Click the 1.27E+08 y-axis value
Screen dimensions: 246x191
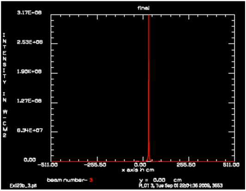click(29, 101)
